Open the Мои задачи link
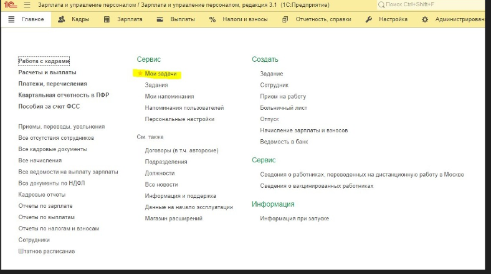 click(x=161, y=74)
